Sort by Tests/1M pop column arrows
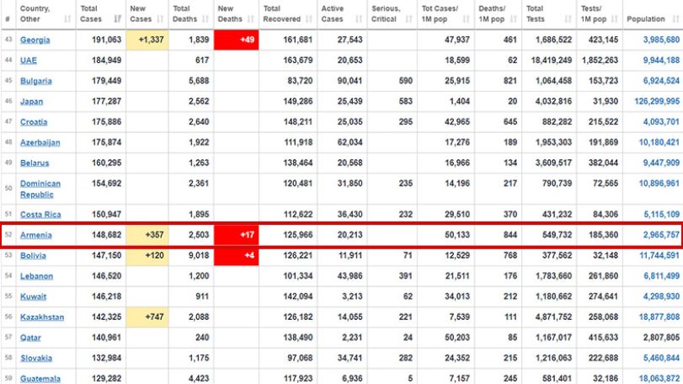The height and width of the screenshot is (384, 683). point(615,19)
